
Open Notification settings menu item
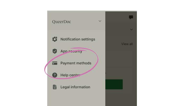[x=76, y=39]
